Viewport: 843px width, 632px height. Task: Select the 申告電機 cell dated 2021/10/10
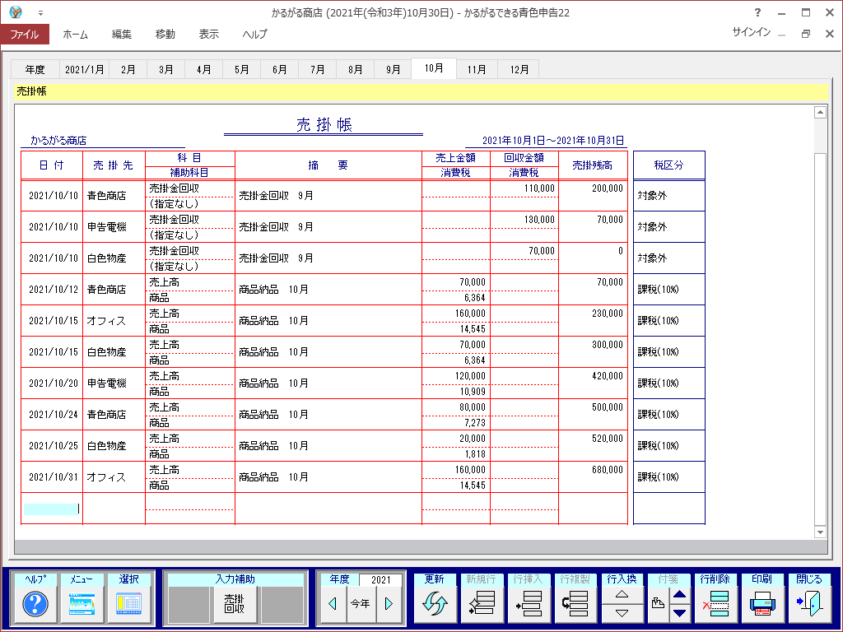coord(114,227)
